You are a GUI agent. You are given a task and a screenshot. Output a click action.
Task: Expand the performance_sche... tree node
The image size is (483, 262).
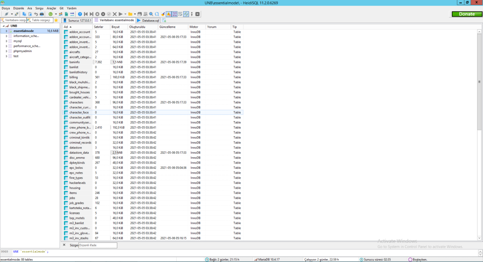[6, 46]
